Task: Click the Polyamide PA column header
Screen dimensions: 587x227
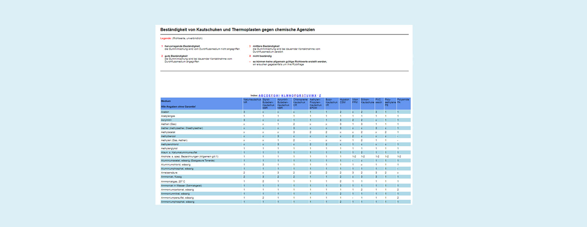Action: pyautogui.click(x=403, y=101)
